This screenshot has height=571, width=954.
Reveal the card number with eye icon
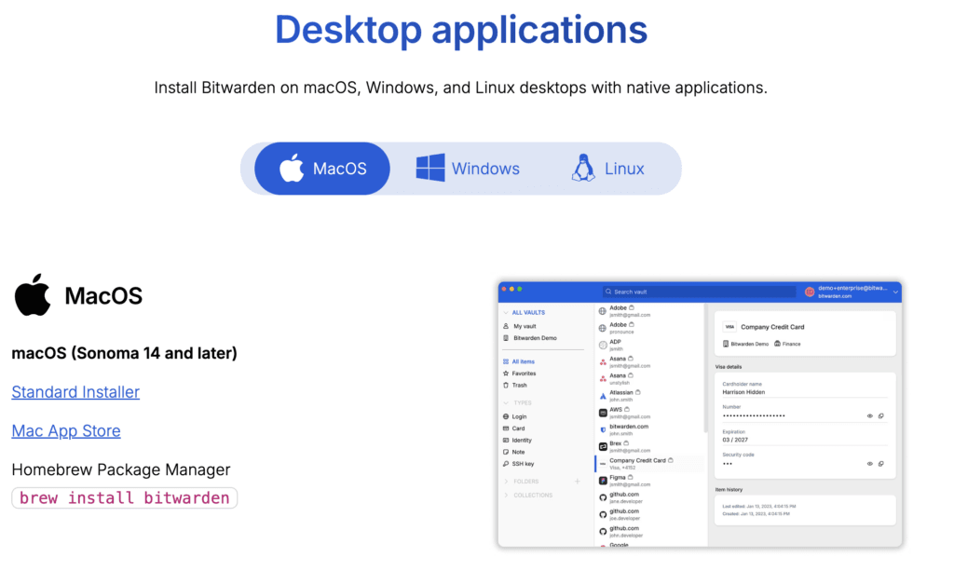click(x=870, y=415)
